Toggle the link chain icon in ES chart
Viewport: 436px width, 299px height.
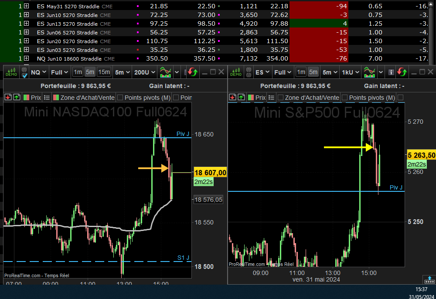[249, 72]
